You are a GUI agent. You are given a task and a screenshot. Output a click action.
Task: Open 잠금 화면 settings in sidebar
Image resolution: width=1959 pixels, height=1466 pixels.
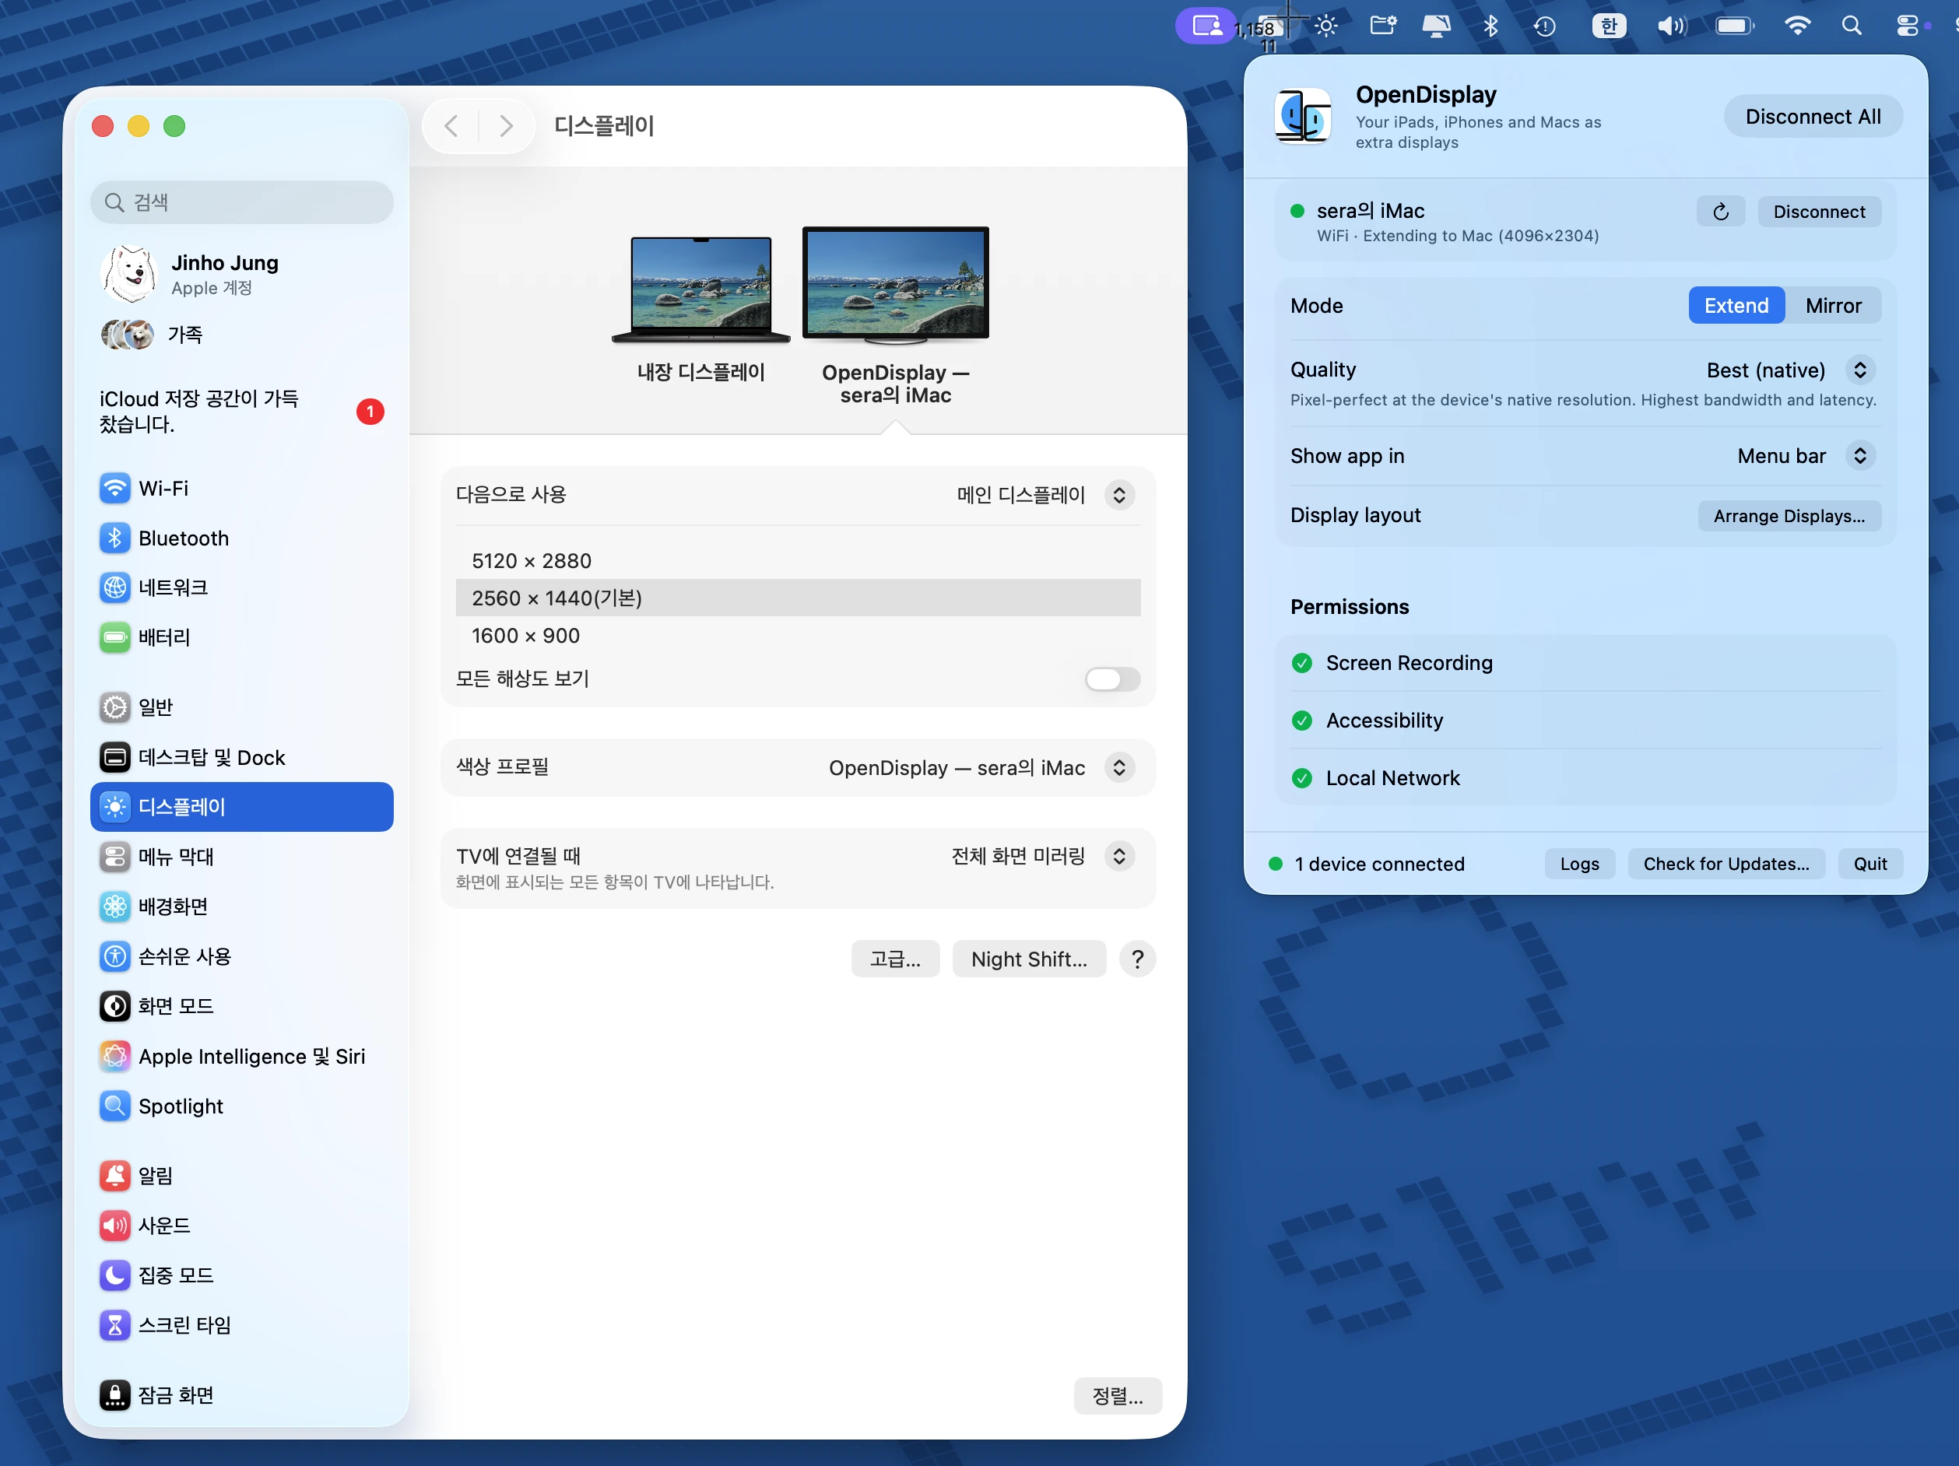(241, 1395)
